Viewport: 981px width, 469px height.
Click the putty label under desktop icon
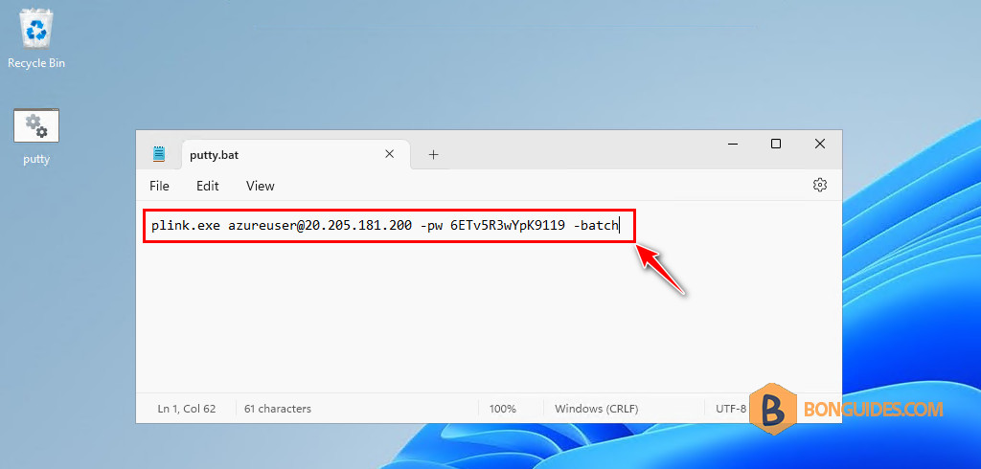pos(36,159)
